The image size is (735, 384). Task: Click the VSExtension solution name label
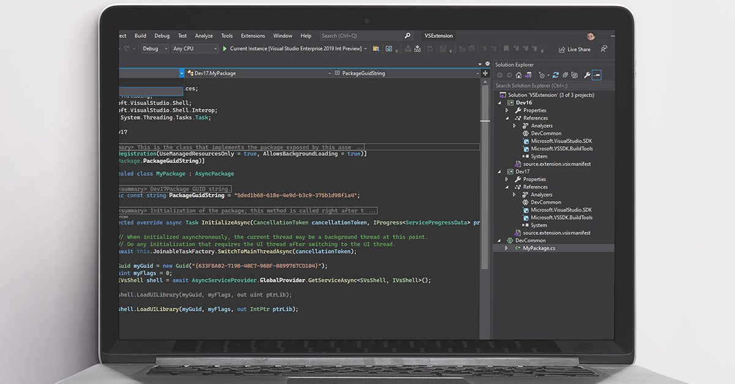coord(439,36)
